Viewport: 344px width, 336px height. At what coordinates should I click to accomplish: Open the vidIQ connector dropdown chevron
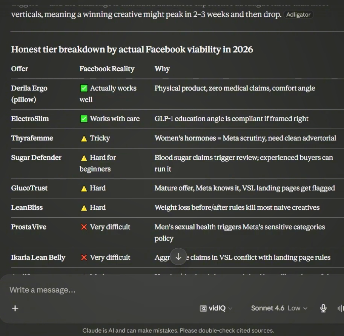pos(230,308)
